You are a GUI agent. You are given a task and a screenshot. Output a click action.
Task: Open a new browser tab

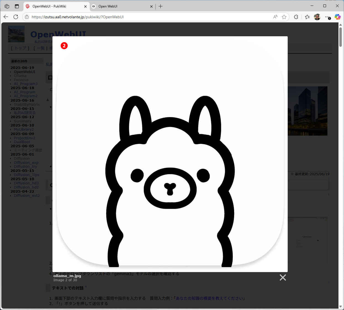[x=161, y=6]
